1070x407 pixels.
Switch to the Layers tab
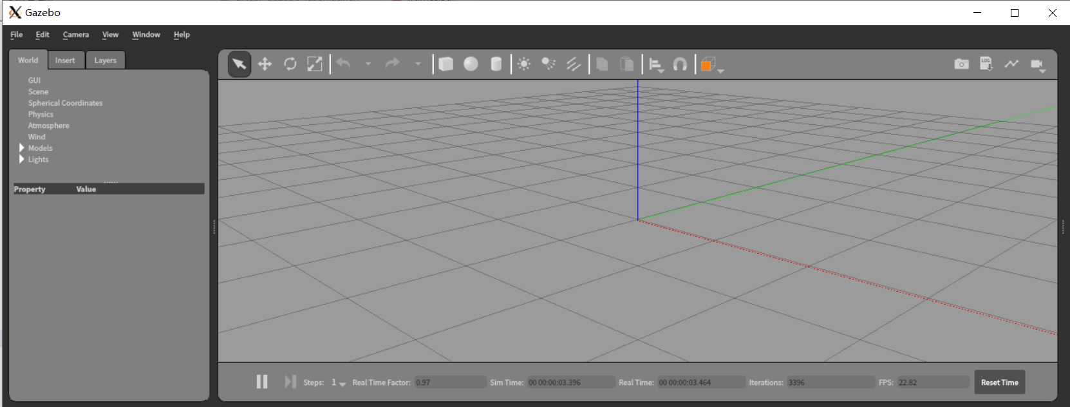(x=106, y=61)
